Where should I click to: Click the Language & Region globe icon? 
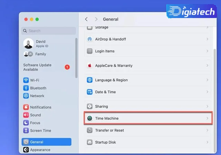[x=90, y=80]
